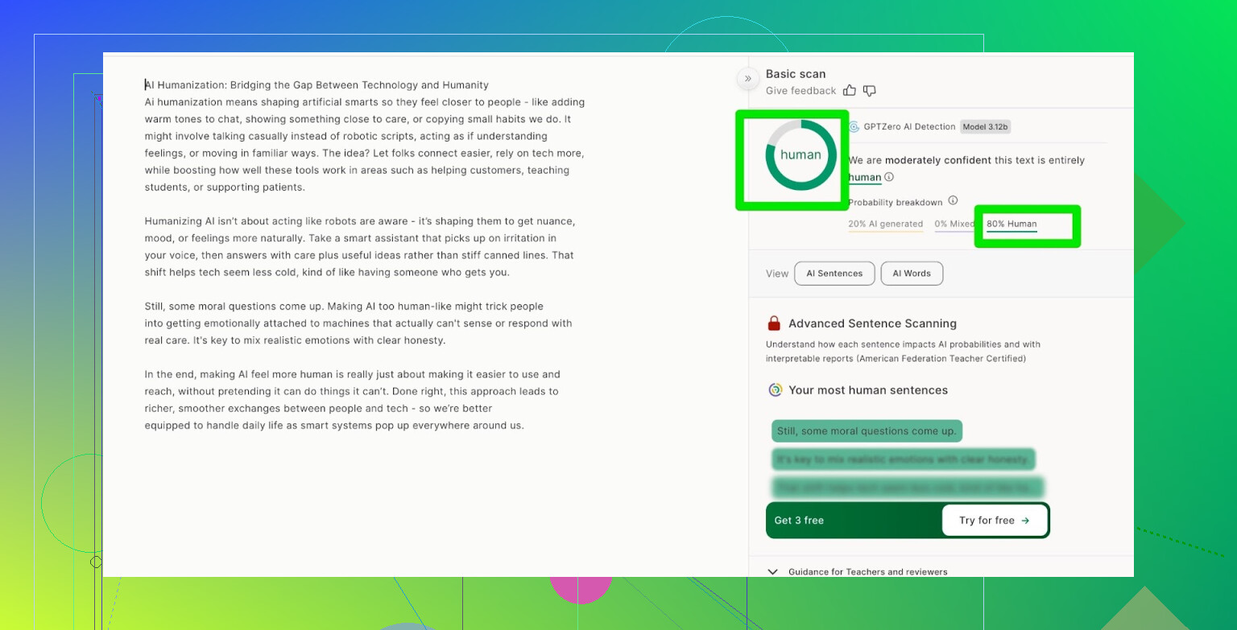Click 'Still, some moral questions come up.' highlighted sentence
This screenshot has height=630, width=1237.
[x=866, y=431]
